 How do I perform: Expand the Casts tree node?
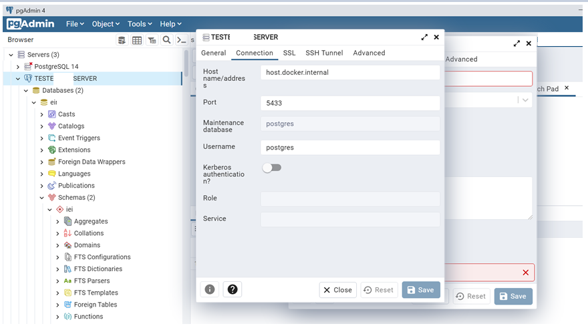(41, 114)
